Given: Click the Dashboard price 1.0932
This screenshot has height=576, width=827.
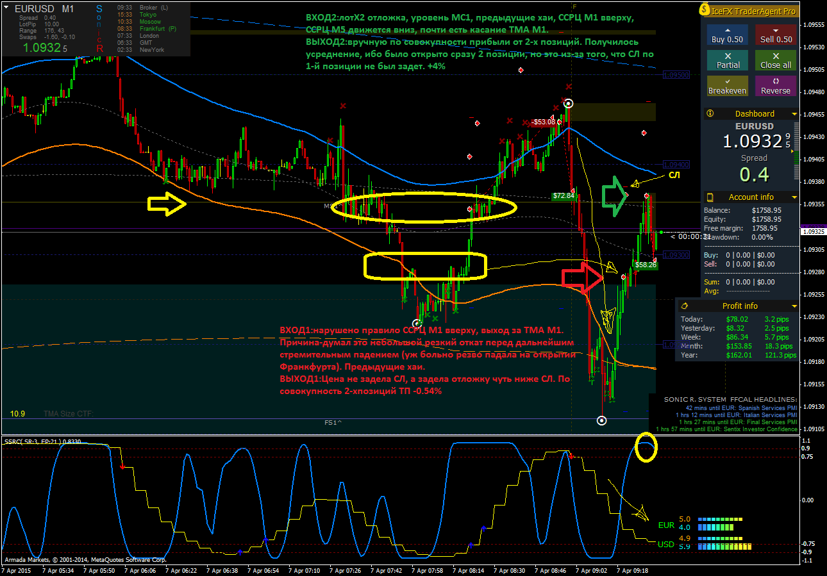Looking at the screenshot, I should point(753,141).
